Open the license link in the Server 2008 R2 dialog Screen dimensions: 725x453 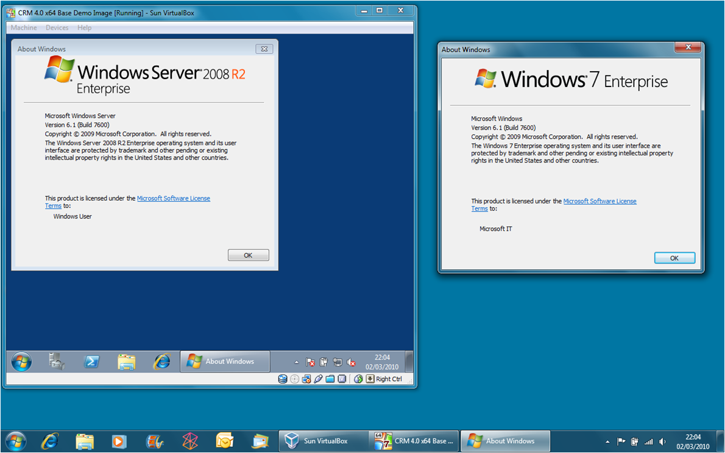click(x=173, y=198)
